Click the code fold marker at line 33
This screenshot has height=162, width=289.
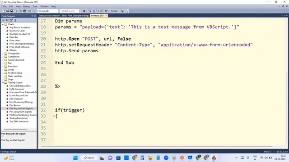(x=54, y=116)
